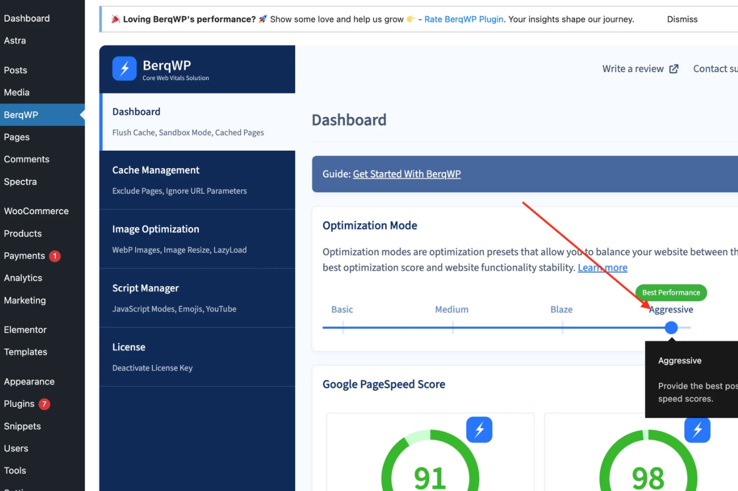Click the Learn more link
This screenshot has width=738, height=491.
[602, 267]
